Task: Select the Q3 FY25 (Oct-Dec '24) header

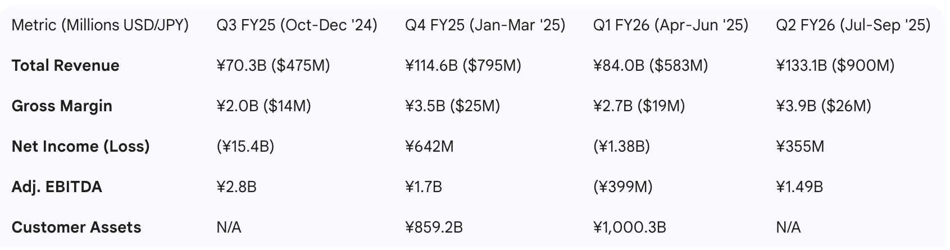Action: pyautogui.click(x=297, y=25)
